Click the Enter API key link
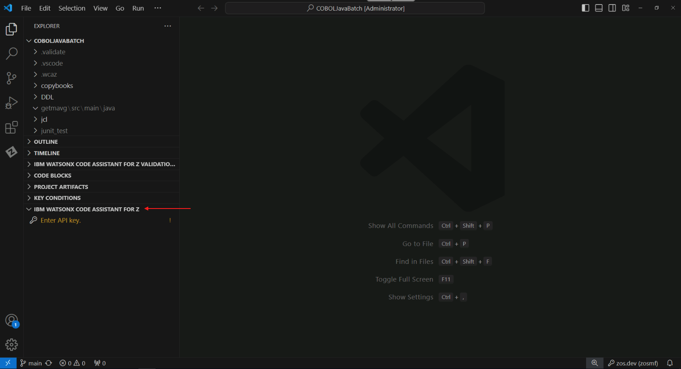The height and width of the screenshot is (369, 681). [61, 220]
